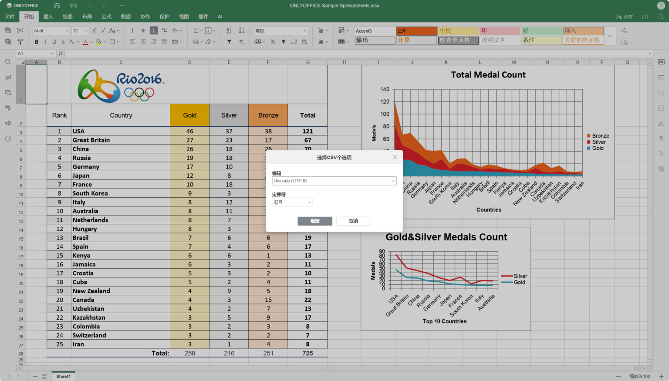Open the 公式 ribbon tab
The width and height of the screenshot is (669, 381).
(x=106, y=17)
